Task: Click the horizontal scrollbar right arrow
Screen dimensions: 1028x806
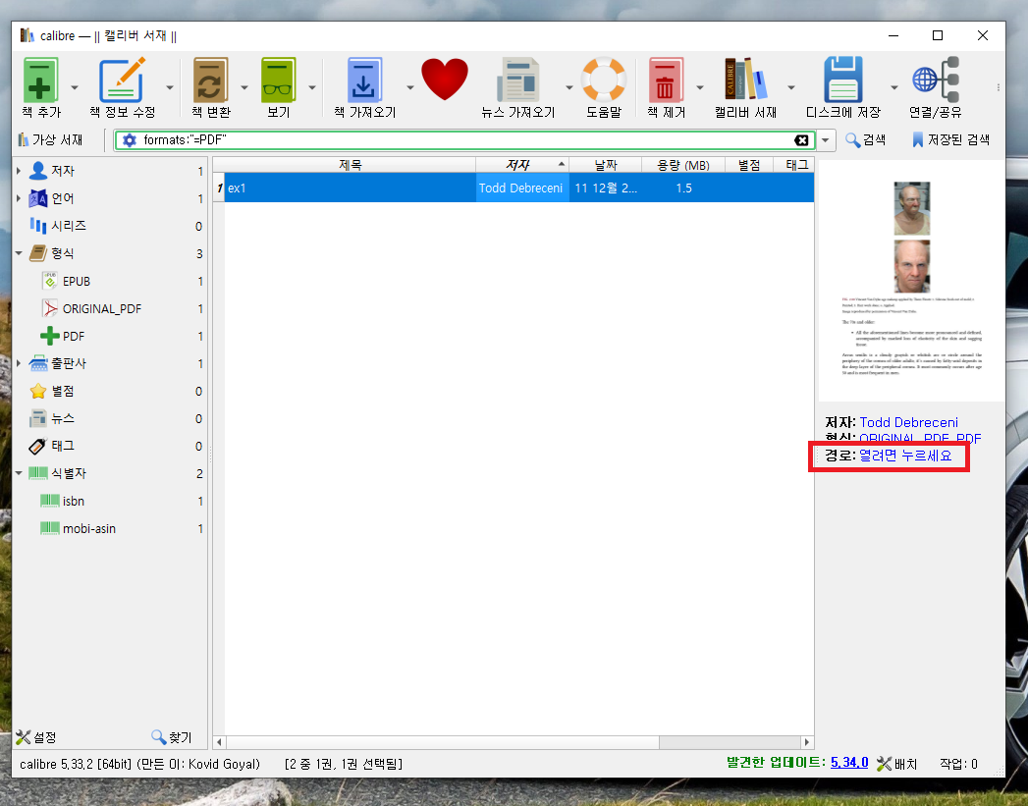Action: 806,742
